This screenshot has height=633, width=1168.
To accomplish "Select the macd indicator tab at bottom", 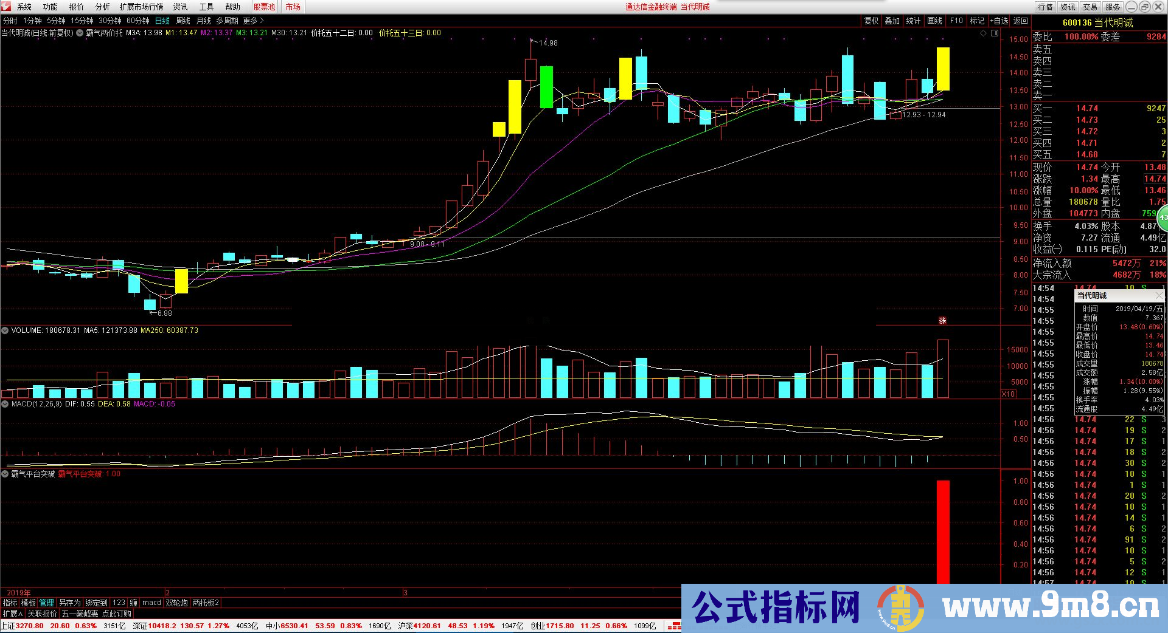I will tap(151, 603).
